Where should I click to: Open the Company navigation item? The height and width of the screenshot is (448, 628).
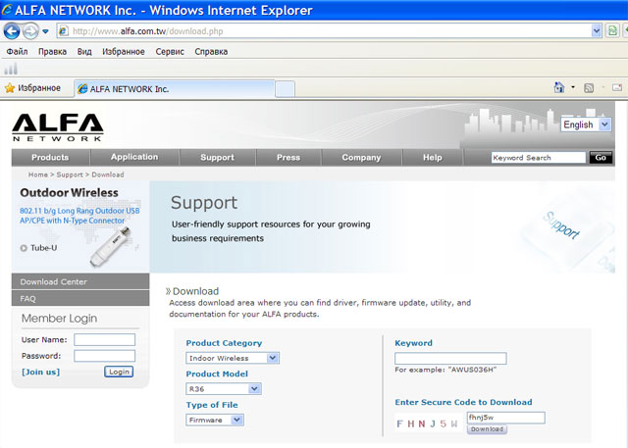pyautogui.click(x=361, y=157)
